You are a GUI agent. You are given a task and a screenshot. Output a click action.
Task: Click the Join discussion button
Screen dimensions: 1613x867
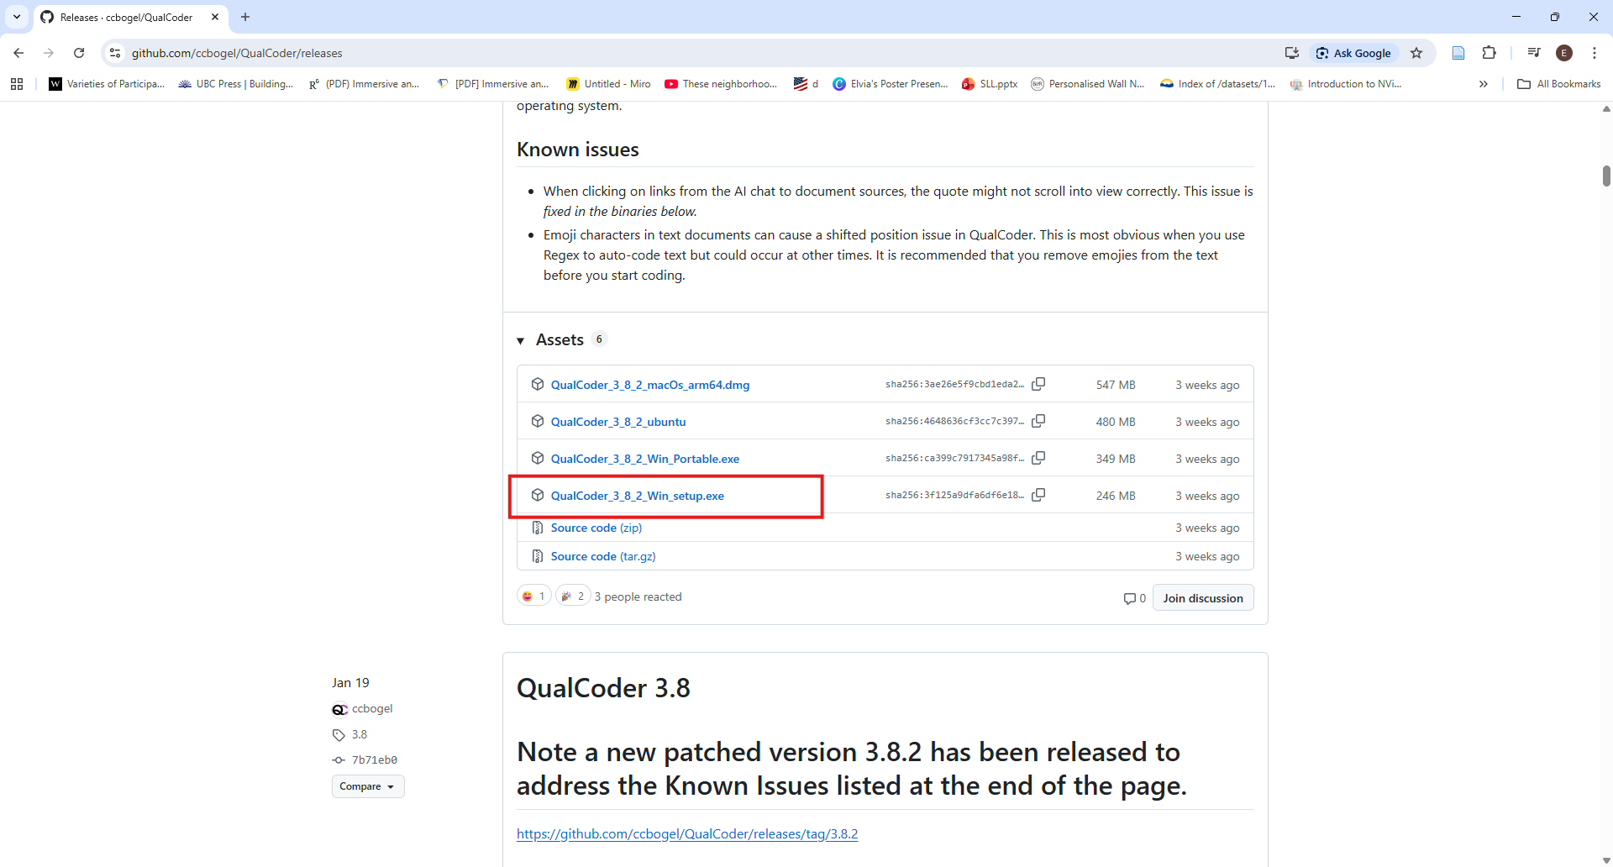[x=1202, y=598]
